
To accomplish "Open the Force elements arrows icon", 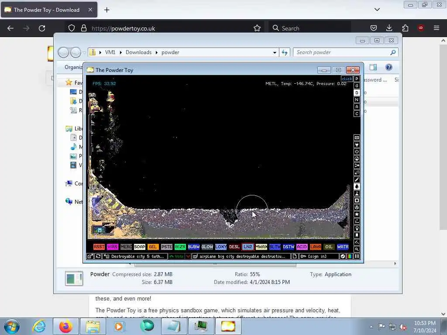I will coord(357,165).
